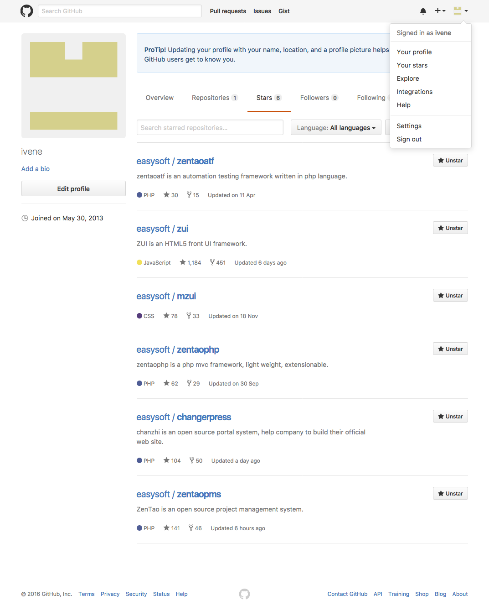Click the 33 forks of mzui
This screenshot has height=616, width=489.
point(193,316)
